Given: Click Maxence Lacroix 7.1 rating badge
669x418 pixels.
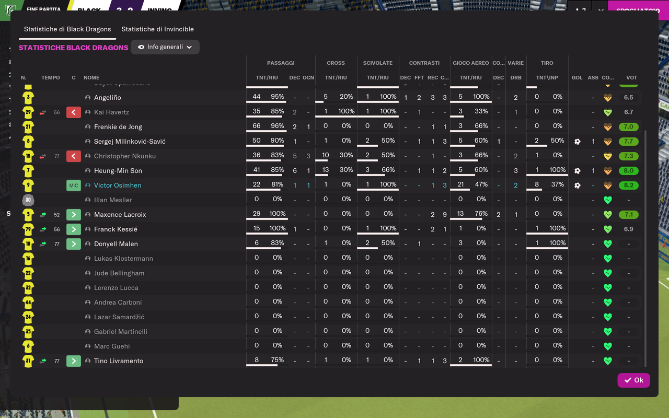Looking at the screenshot, I should coord(628,215).
